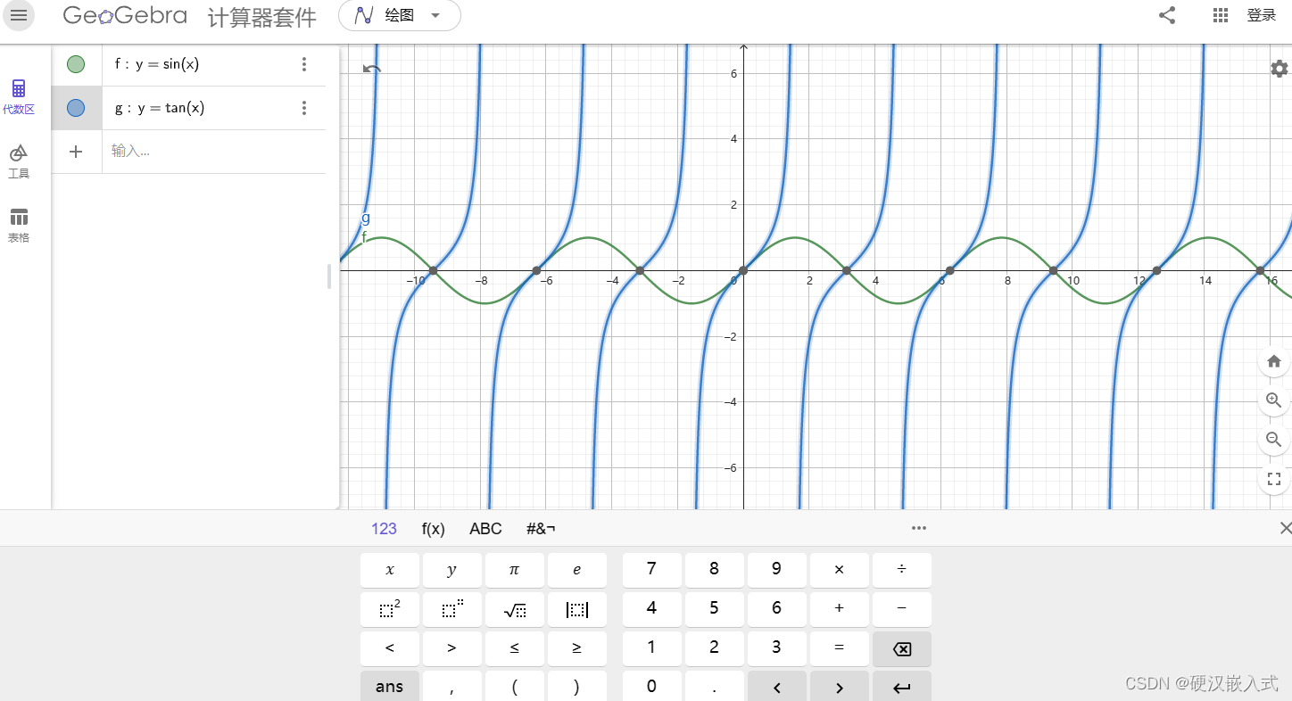Zoom in on the graph
1292x701 pixels.
coord(1274,400)
